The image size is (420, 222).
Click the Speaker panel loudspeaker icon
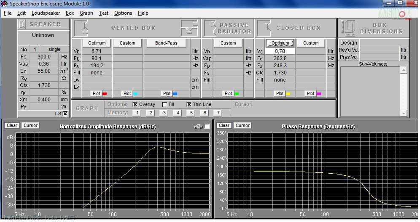click(23, 24)
